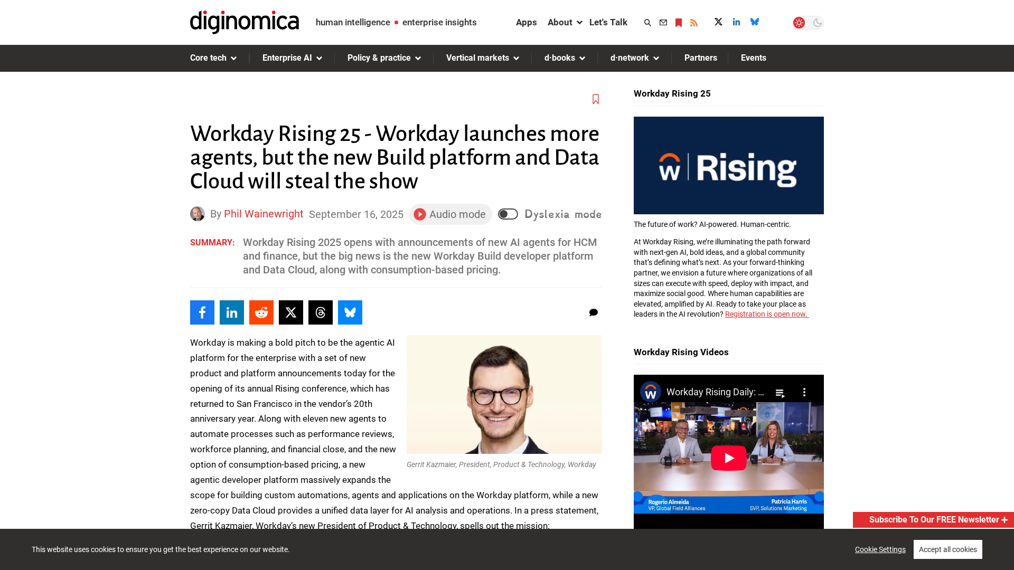Screen dimensions: 1014x570
Task: Share article on Reddit
Action: tap(261, 312)
